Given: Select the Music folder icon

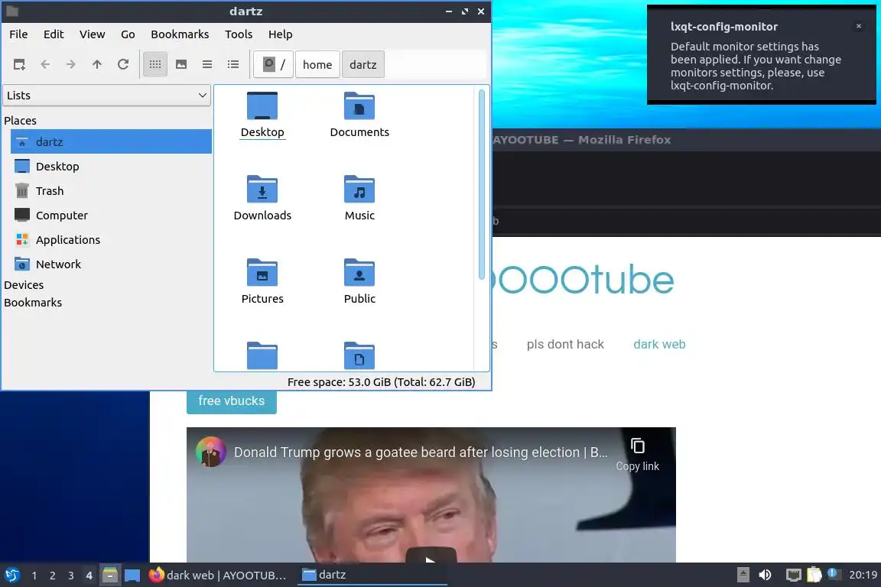Looking at the screenshot, I should (x=359, y=189).
